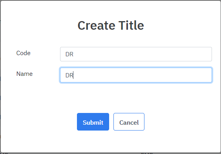Submit the Create Title form
The image size is (221, 154).
coord(93,122)
